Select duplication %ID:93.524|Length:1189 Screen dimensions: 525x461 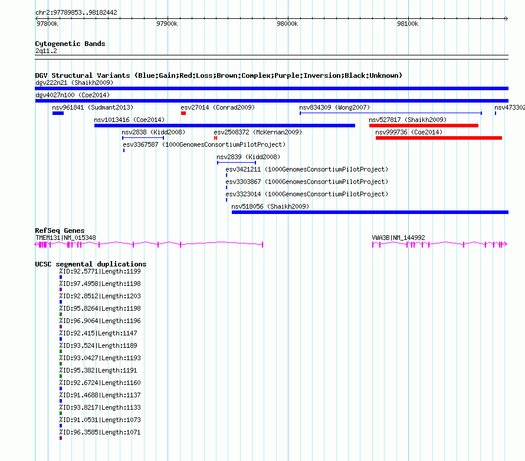99,345
